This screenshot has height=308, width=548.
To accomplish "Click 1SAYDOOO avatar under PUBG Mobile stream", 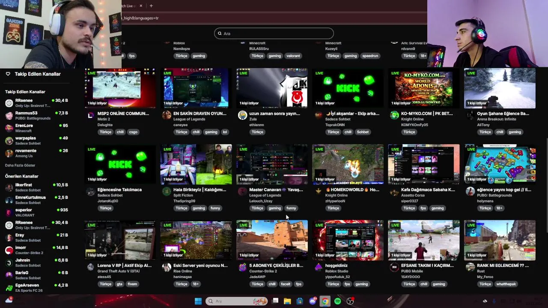I will (394, 267).
